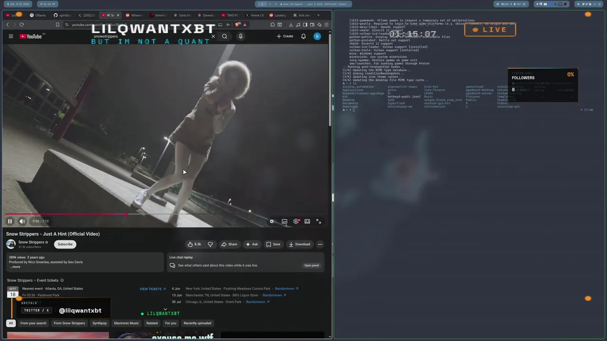Like the video with 8.5k likes
607x341 pixels.
click(x=194, y=244)
